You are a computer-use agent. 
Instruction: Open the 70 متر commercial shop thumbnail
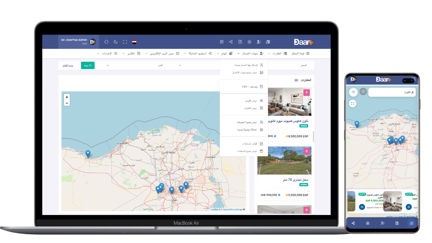[284, 161]
